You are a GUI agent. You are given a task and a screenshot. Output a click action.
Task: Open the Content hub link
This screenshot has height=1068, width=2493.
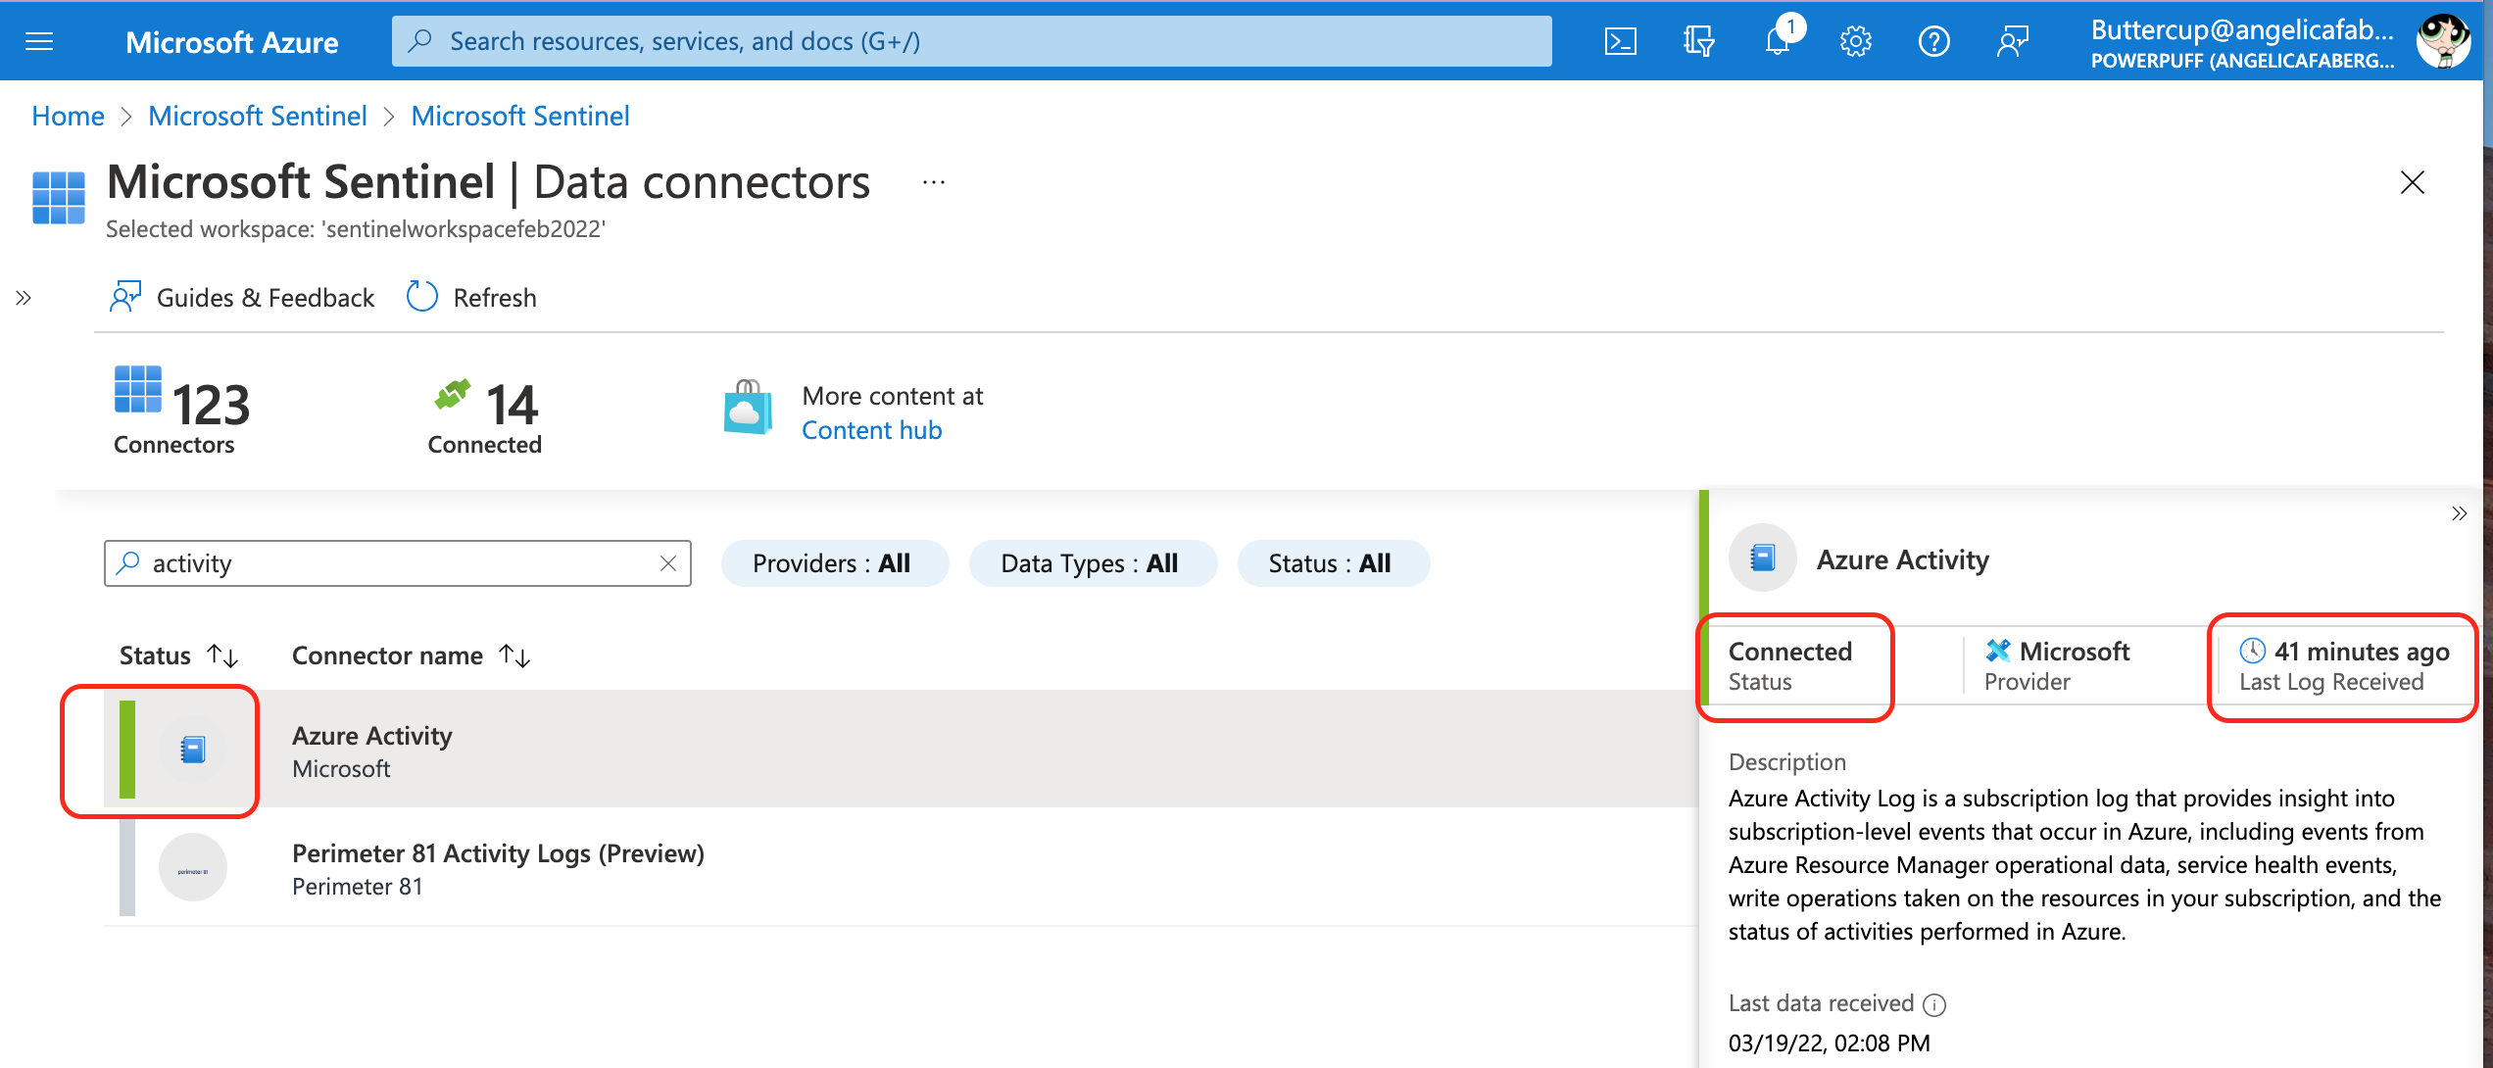[871, 429]
